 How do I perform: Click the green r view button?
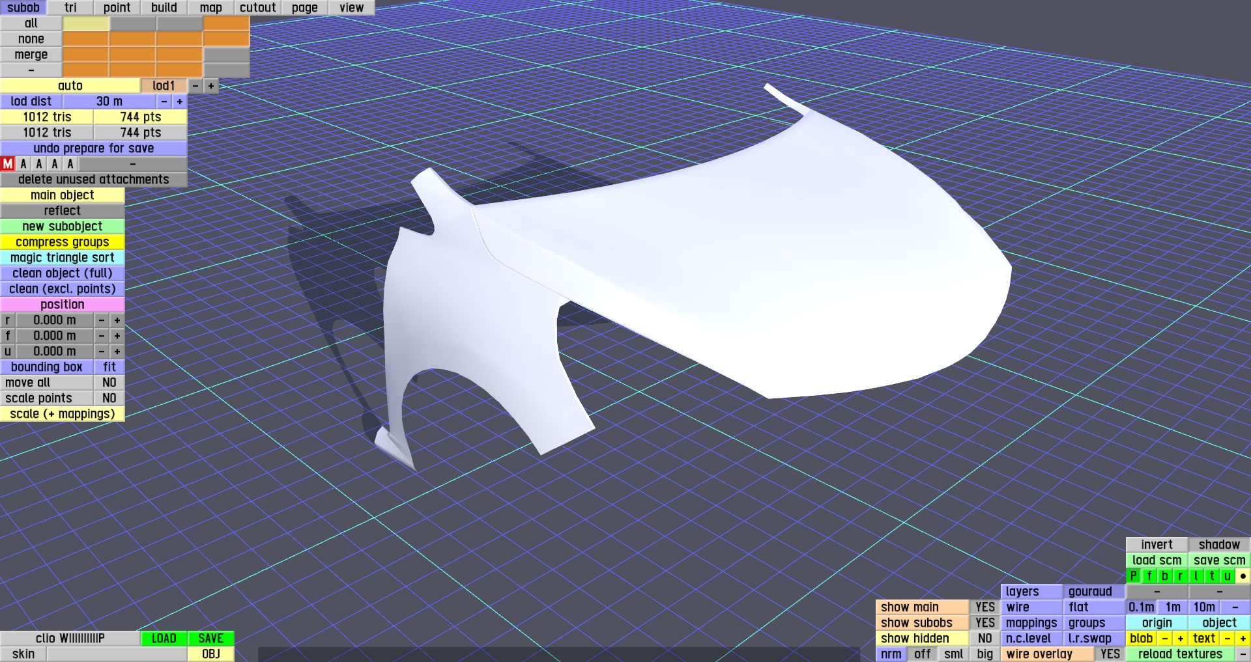[1180, 576]
